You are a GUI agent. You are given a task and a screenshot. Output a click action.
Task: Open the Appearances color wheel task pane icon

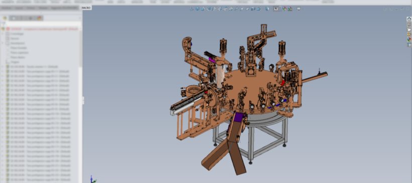(409, 39)
